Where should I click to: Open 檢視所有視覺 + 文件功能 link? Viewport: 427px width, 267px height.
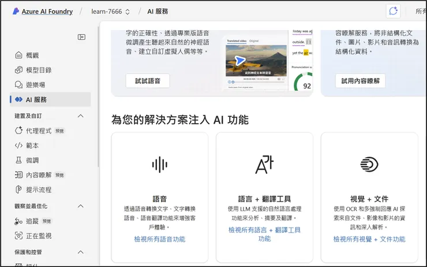click(369, 239)
